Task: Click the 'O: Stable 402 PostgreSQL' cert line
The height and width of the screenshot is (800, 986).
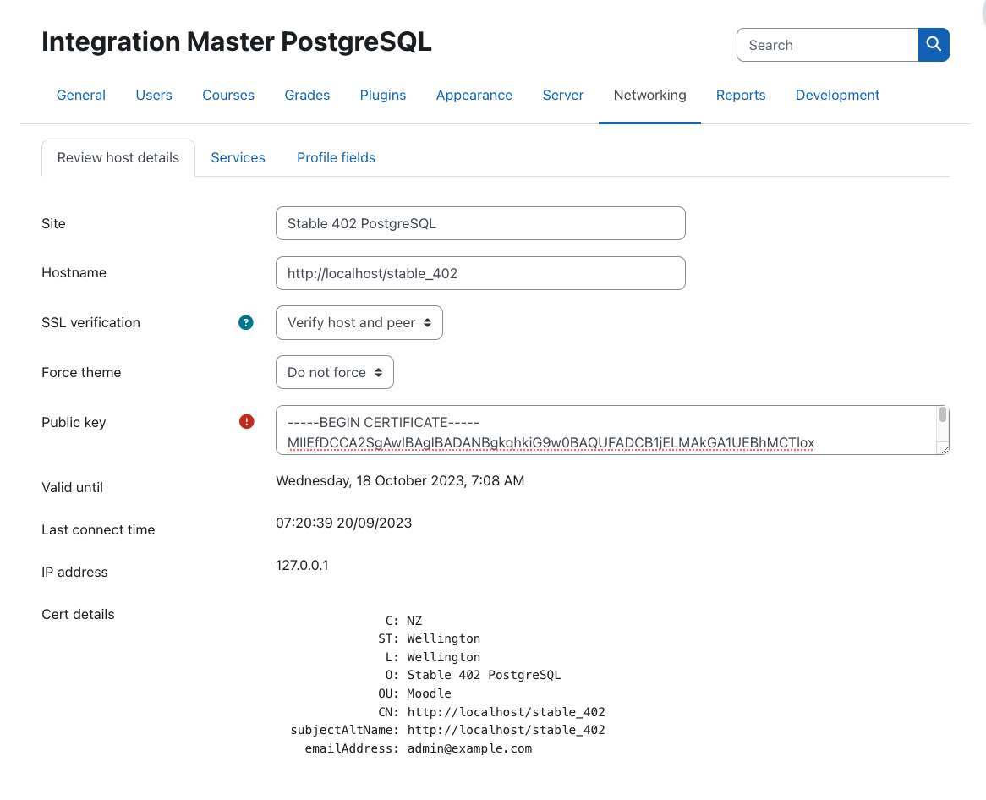Action: coord(473,675)
